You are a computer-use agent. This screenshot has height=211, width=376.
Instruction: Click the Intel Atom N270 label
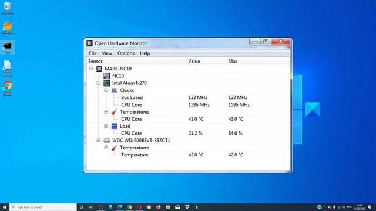(x=129, y=83)
